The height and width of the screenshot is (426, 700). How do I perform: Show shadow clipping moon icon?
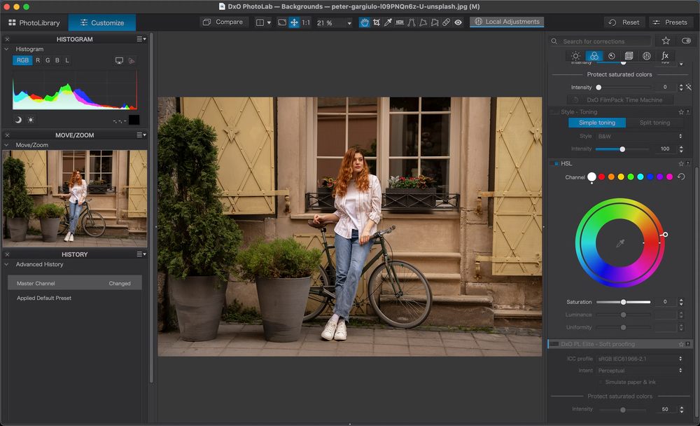[18, 120]
